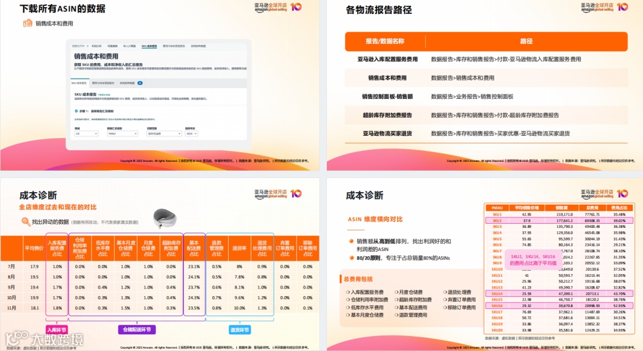The height and width of the screenshot is (351, 643).
Task: Click the FNSKU column header
Action: point(497,208)
